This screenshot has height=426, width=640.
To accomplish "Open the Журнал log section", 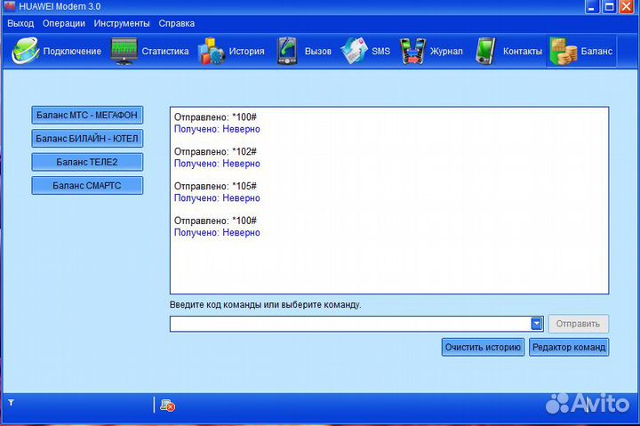I will pyautogui.click(x=431, y=52).
